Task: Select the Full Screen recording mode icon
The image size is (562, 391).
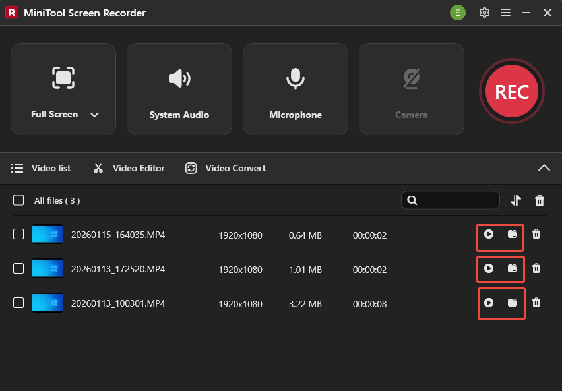Action: [63, 78]
